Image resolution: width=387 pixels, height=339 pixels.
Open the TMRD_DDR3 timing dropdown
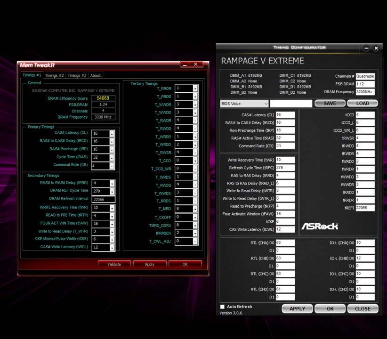tap(195, 226)
